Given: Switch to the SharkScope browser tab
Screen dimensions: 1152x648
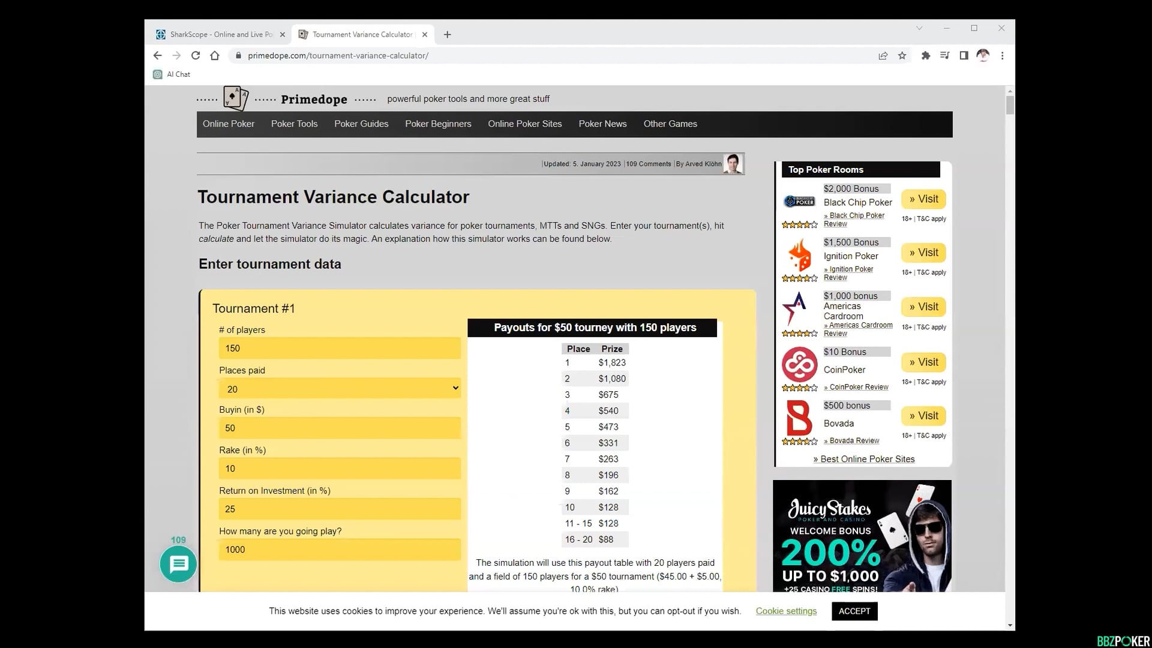Looking at the screenshot, I should [219, 34].
